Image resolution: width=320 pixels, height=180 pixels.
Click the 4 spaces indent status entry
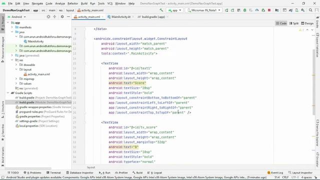click(x=306, y=177)
